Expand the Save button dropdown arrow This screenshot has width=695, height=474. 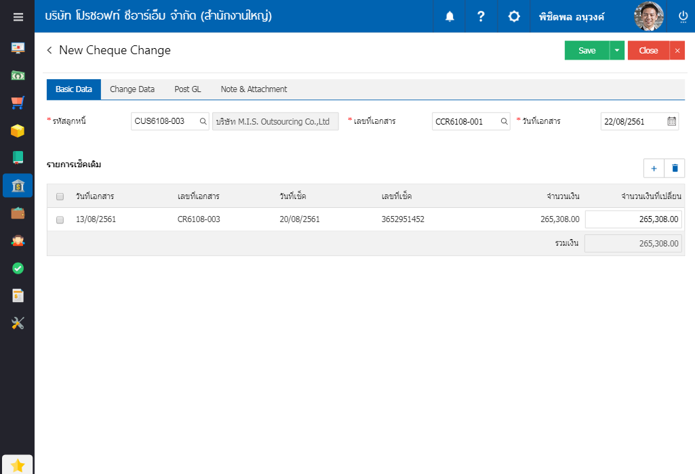click(x=617, y=51)
